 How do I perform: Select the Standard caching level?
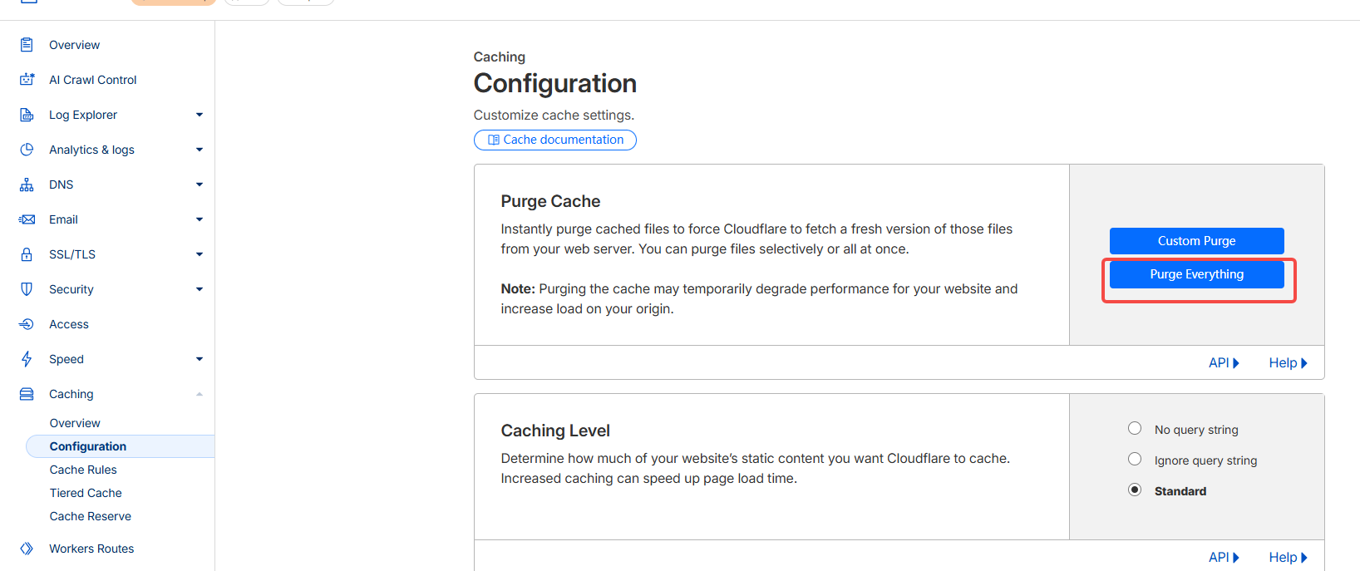click(x=1135, y=490)
